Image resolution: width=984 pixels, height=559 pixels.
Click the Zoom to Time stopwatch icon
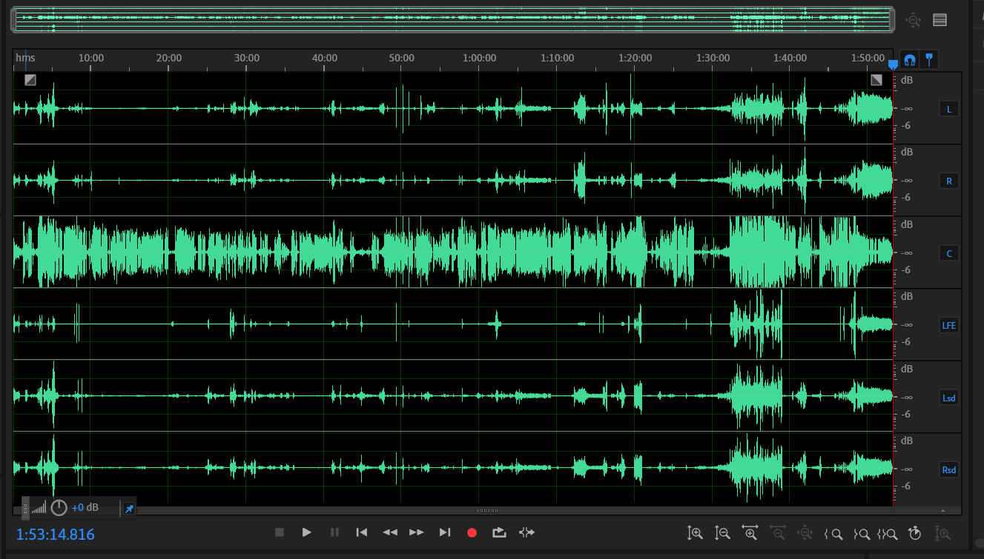point(915,532)
